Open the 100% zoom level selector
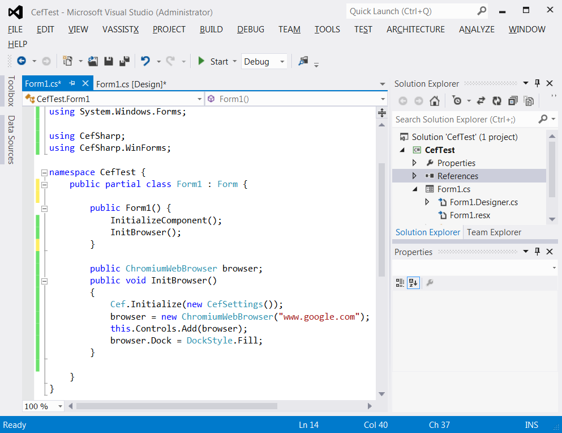Viewport: 562px width, 433px height. pyautogui.click(x=43, y=406)
